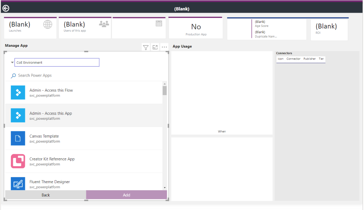The height and width of the screenshot is (210, 364).
Task: Sort connectors by the Tier column
Action: 321,59
